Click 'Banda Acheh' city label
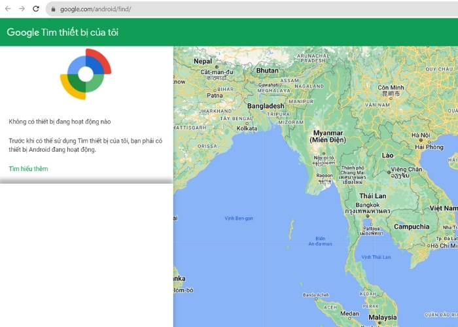Image resolution: width=458 pixels, height=327 pixels. [316, 295]
